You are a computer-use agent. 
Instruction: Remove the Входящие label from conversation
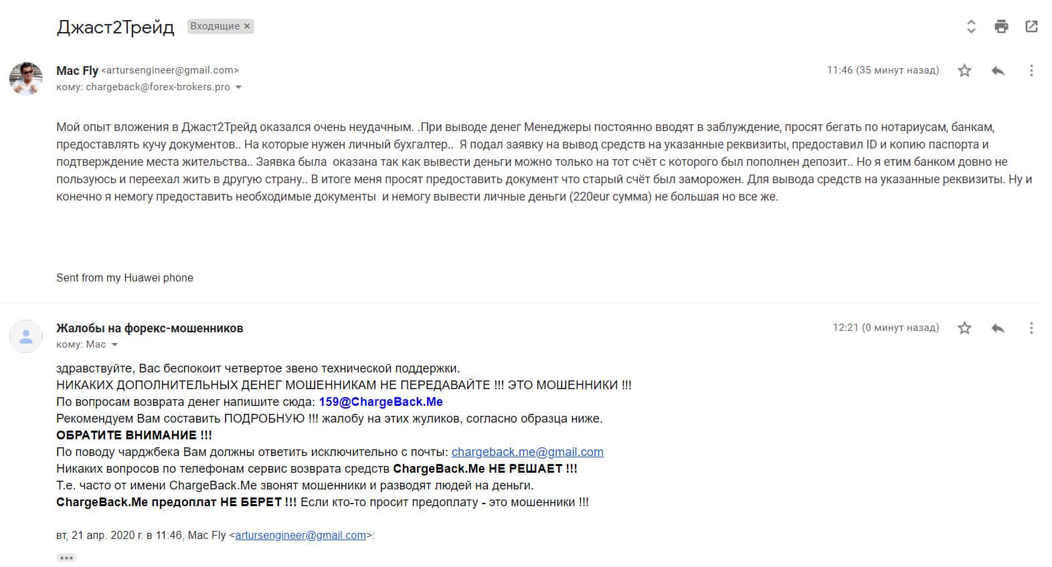247,27
